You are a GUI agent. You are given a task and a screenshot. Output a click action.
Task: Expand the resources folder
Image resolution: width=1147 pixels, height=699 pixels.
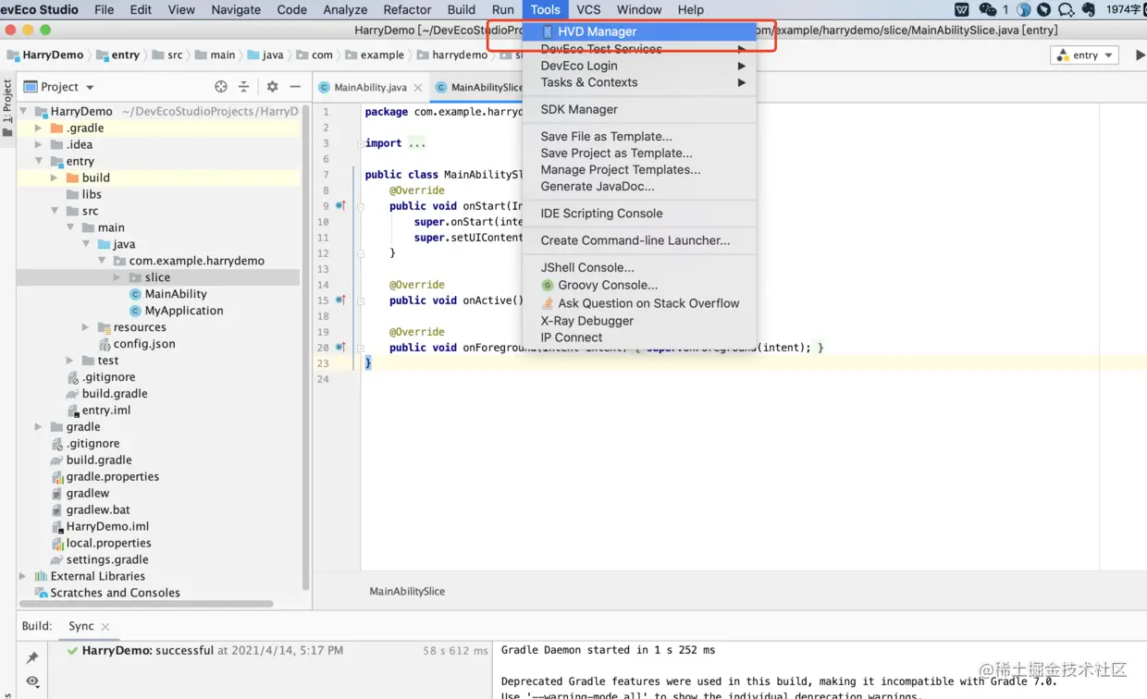coord(85,327)
